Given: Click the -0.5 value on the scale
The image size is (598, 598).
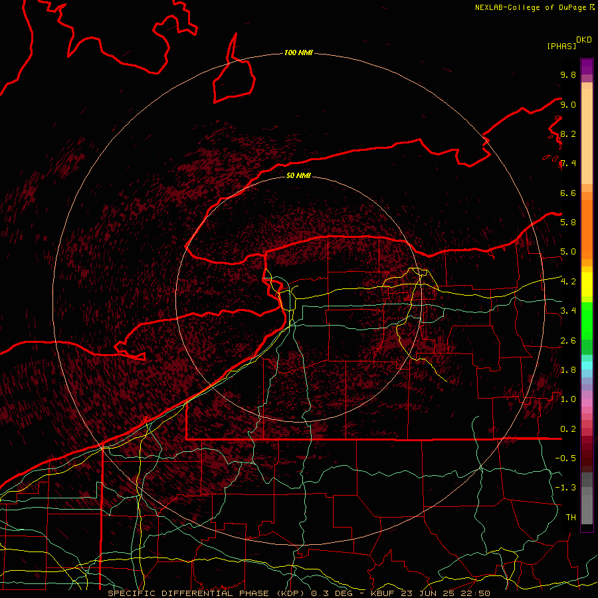Looking at the screenshot, I should (565, 458).
